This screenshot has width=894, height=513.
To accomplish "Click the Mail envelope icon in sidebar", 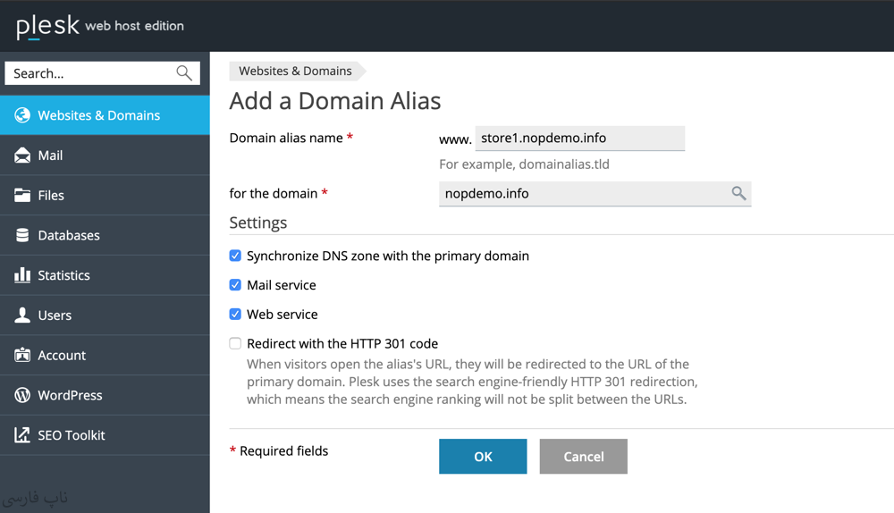I will tap(22, 156).
